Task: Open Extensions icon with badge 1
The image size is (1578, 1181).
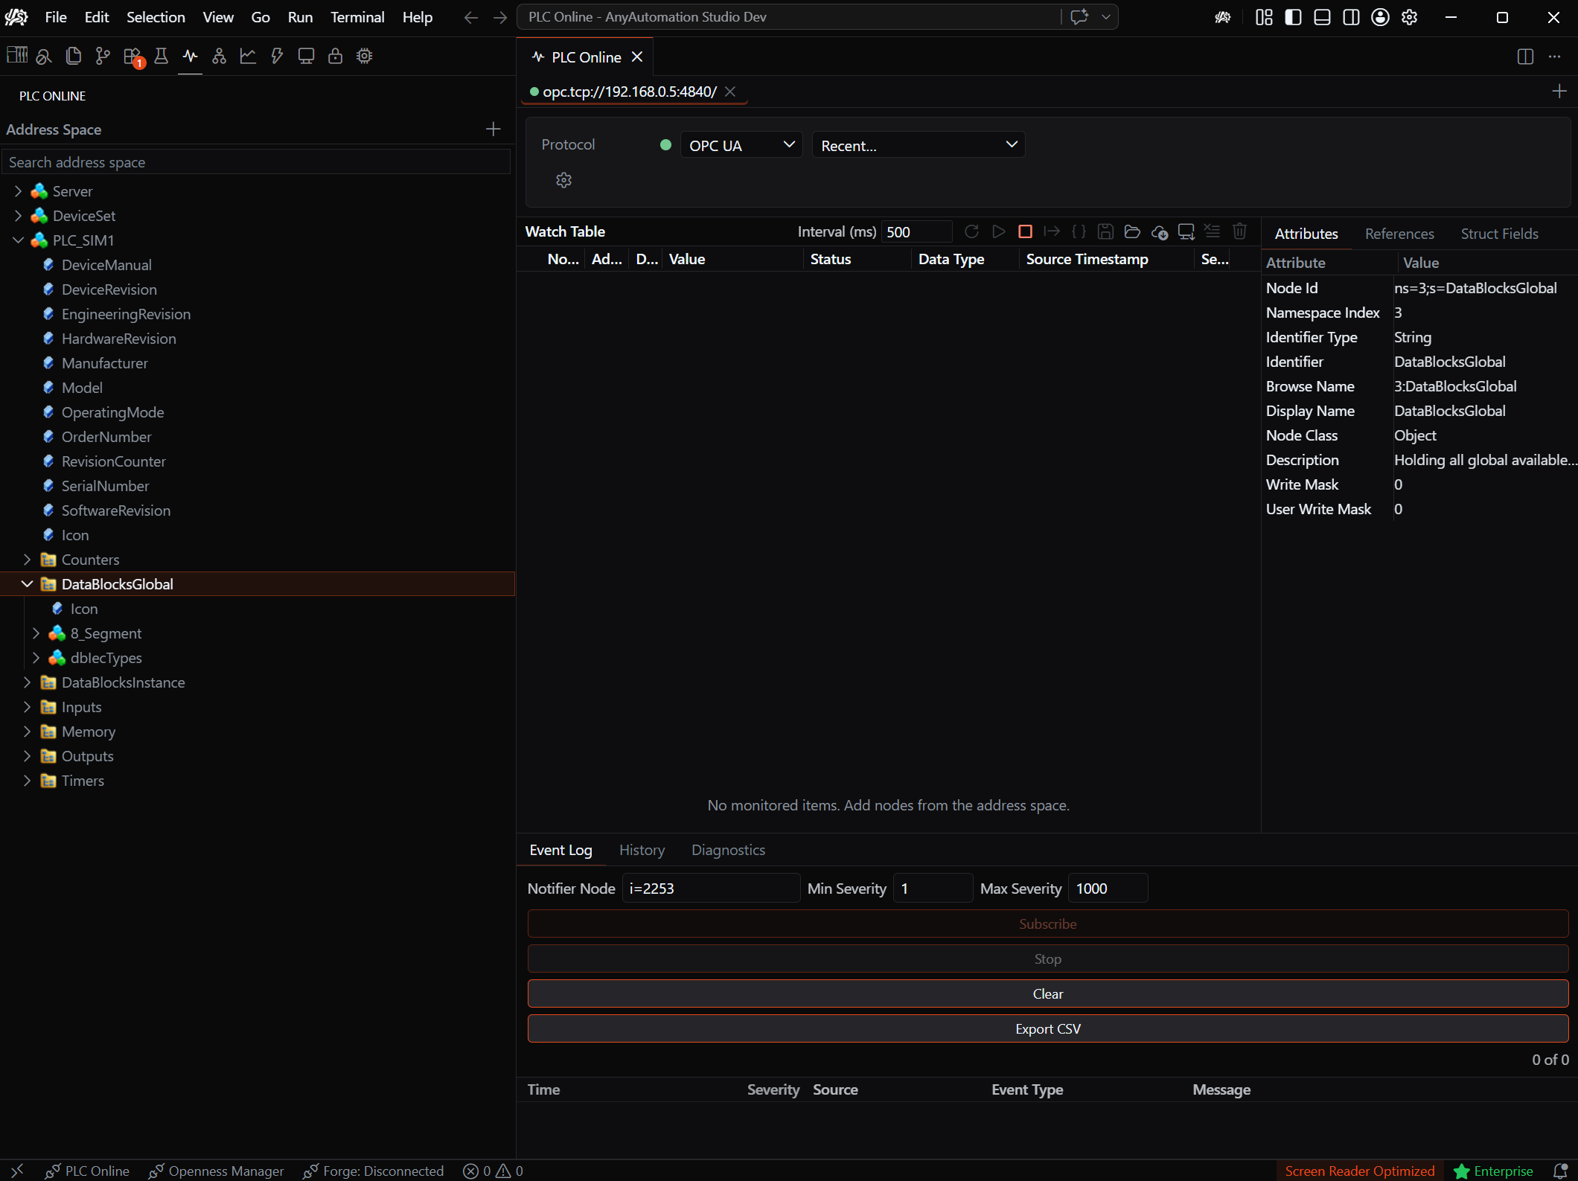Action: point(132,57)
